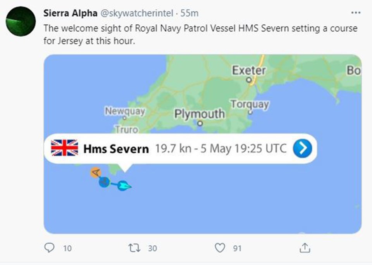The width and height of the screenshot is (372, 265).
Task: Open Sierra Alpha profile avatar
Action: (21, 21)
